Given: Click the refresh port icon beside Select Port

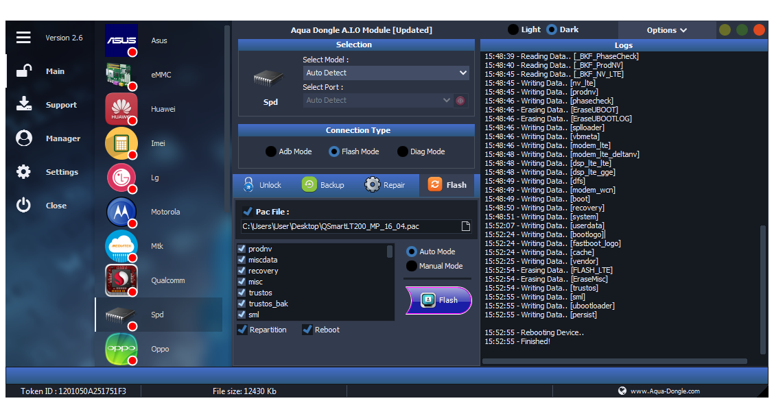Looking at the screenshot, I should [x=460, y=101].
